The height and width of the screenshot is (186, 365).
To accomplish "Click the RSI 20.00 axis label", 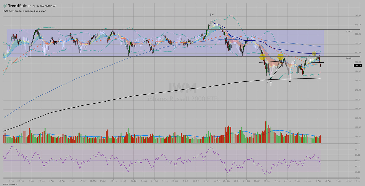I will pos(358,177).
